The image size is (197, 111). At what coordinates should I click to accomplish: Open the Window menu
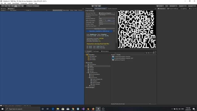coord(31,3)
